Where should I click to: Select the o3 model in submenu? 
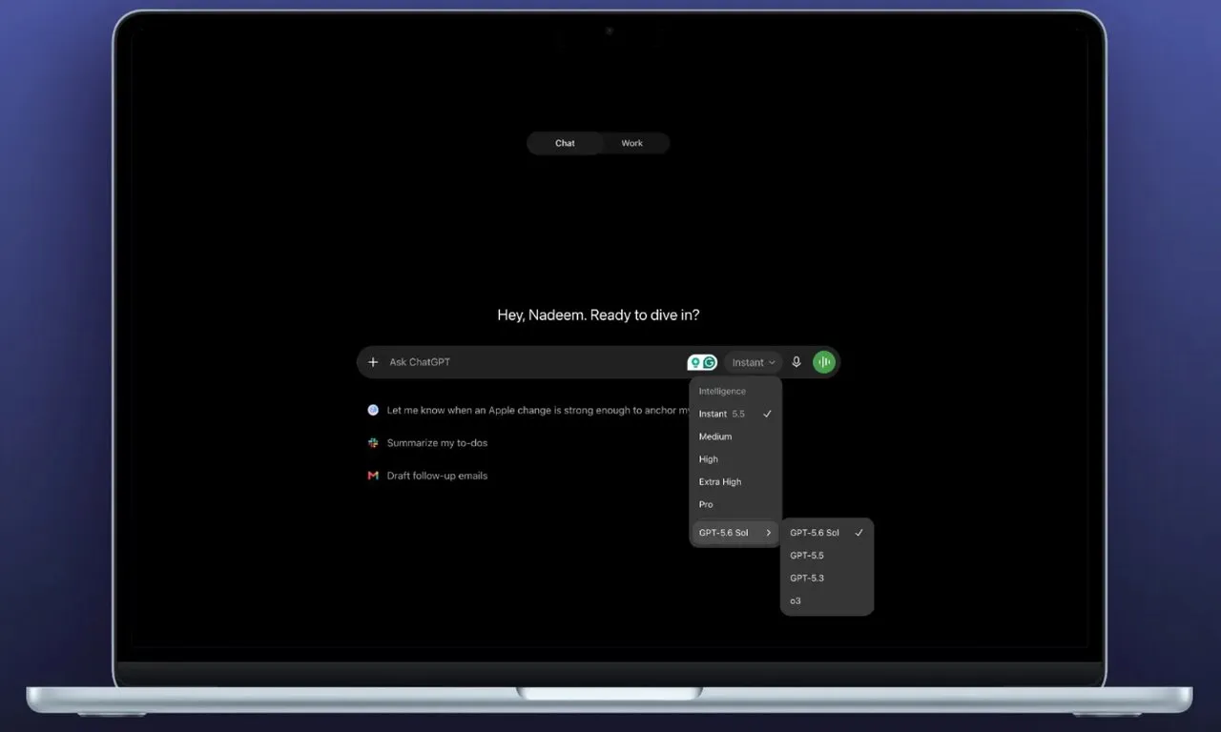[x=827, y=600]
